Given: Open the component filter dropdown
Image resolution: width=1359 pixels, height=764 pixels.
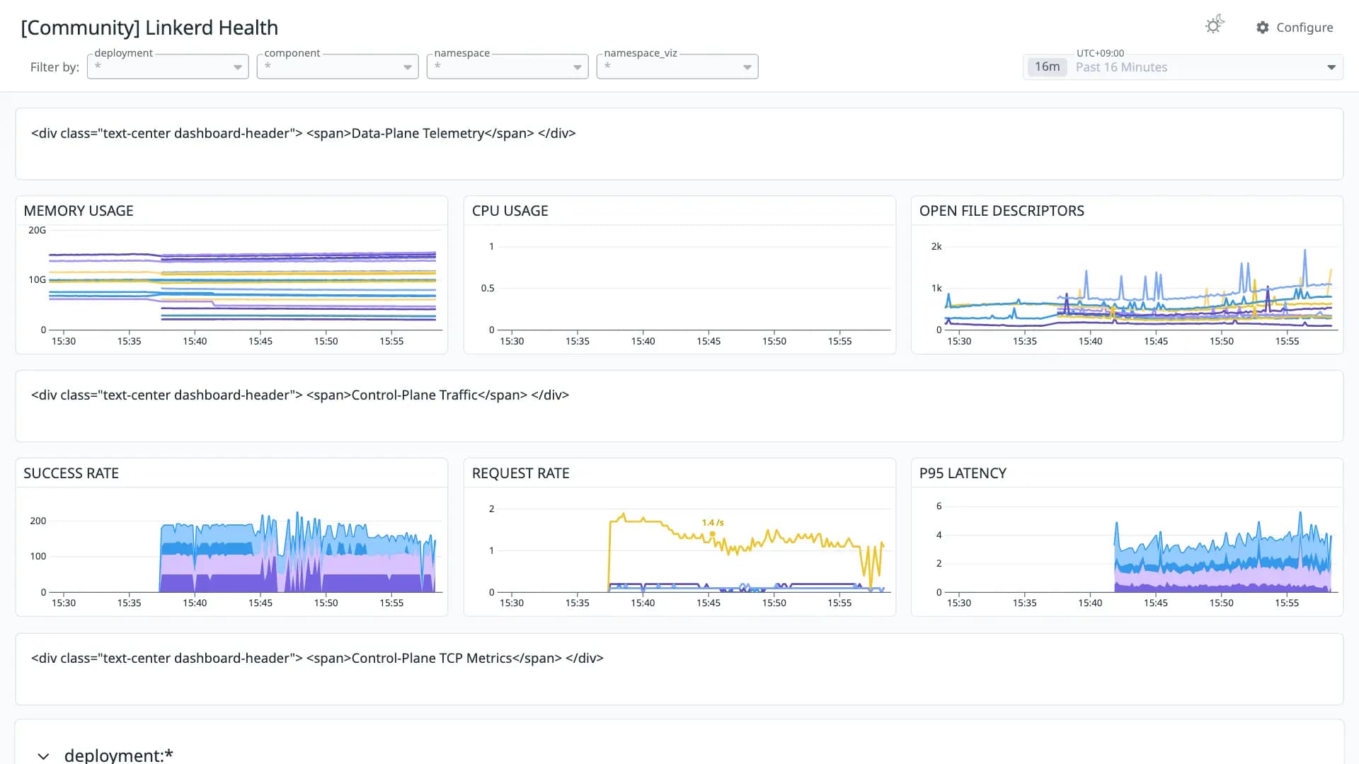Looking at the screenshot, I should click(x=338, y=66).
